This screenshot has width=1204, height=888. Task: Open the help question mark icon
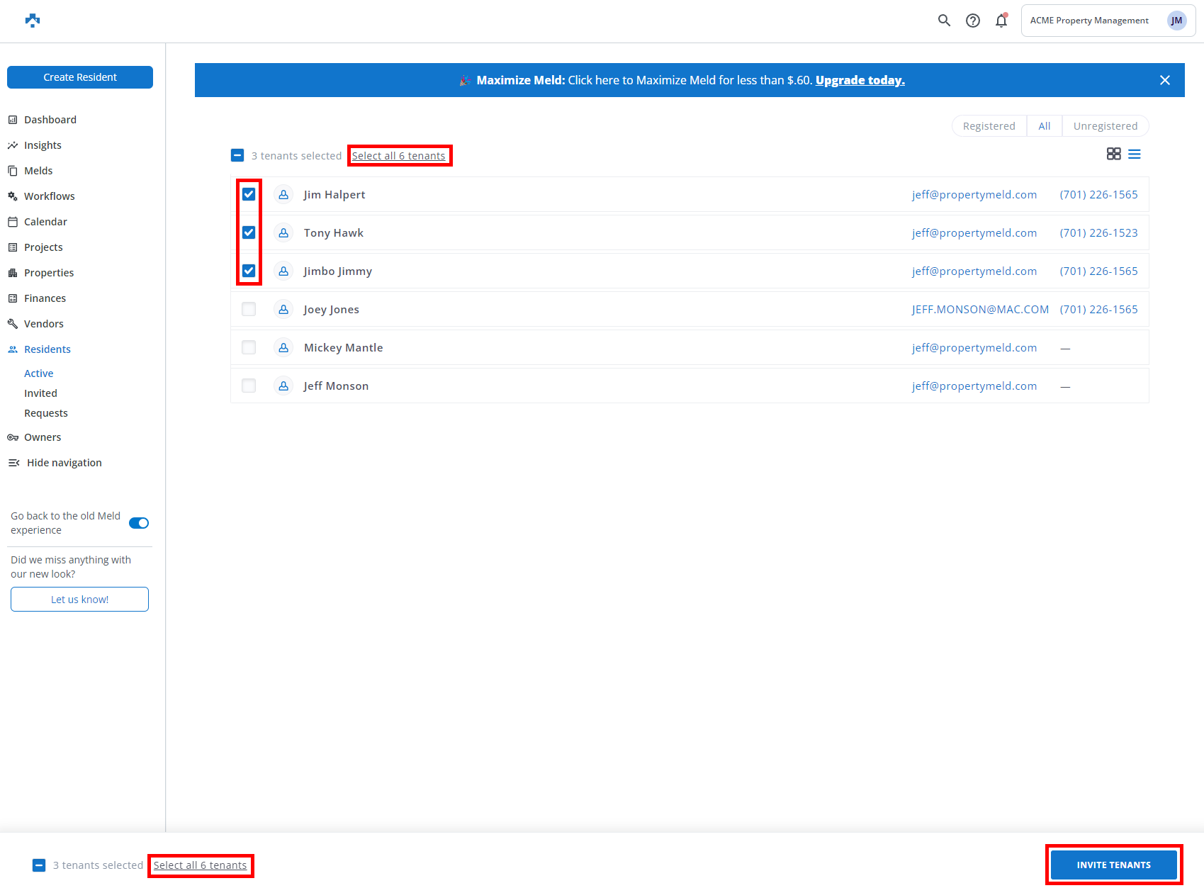tap(973, 21)
